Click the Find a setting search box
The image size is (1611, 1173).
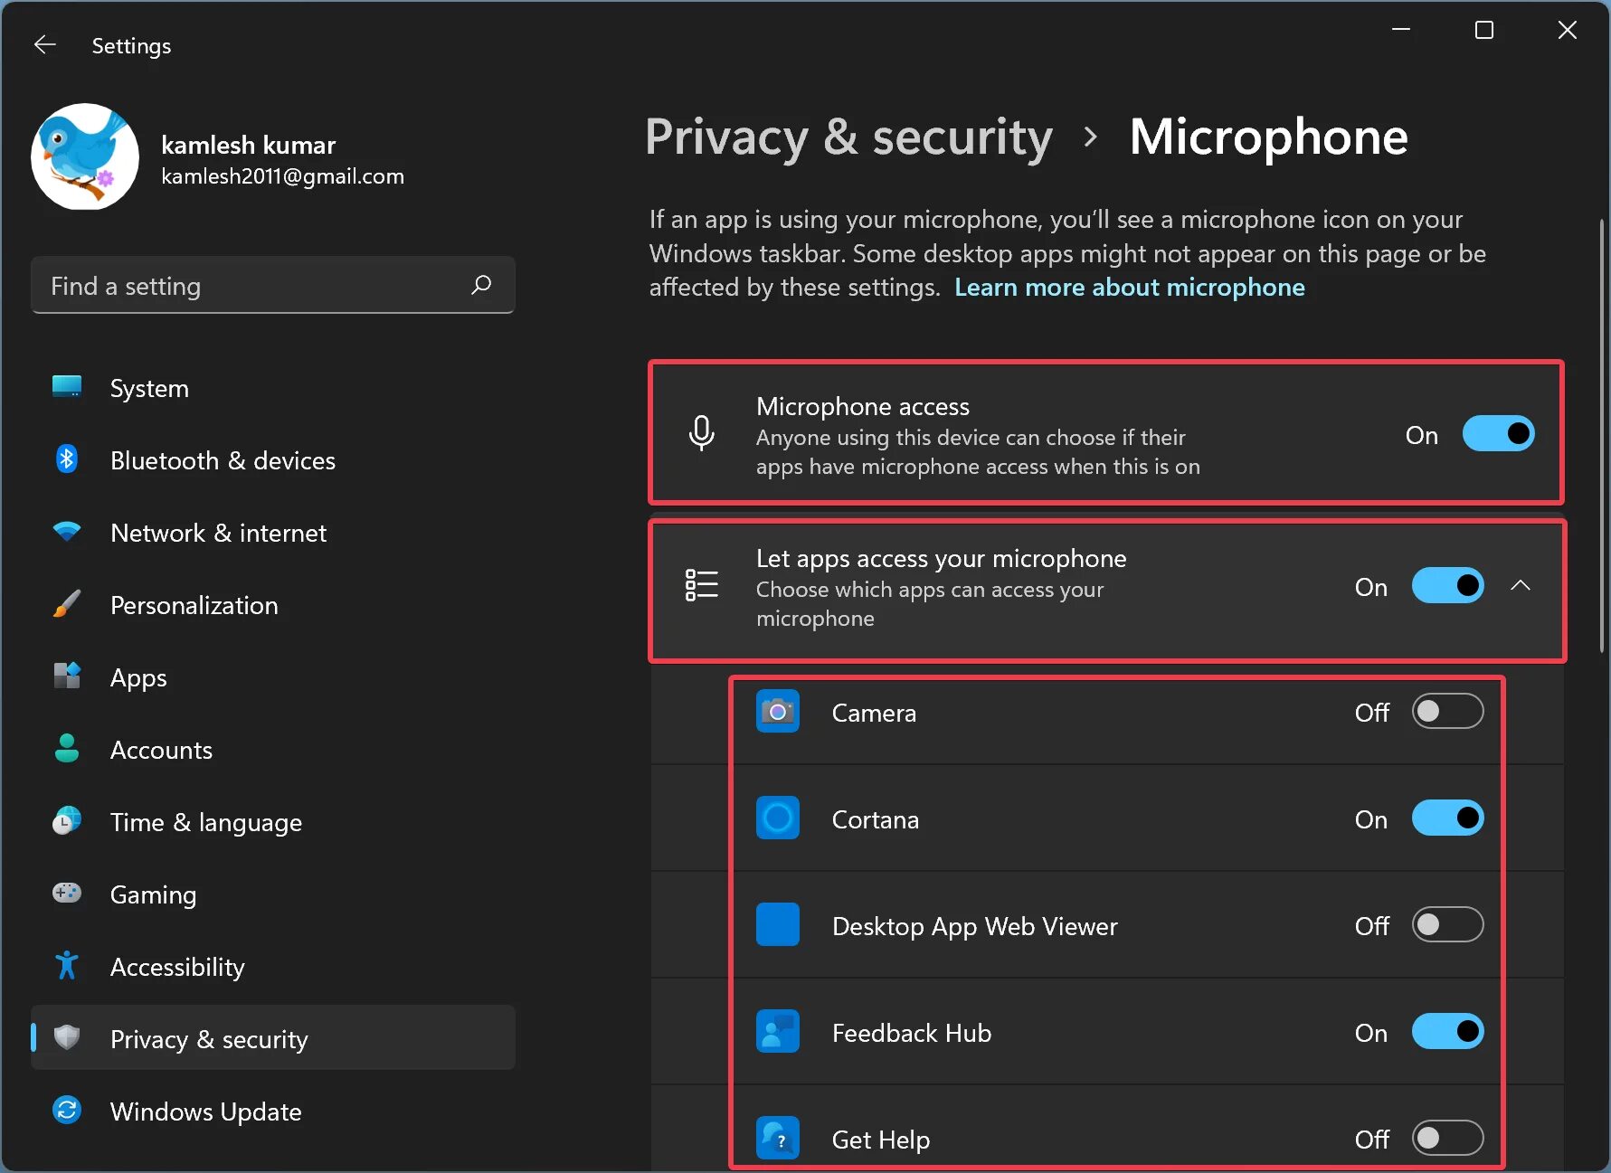(253, 286)
